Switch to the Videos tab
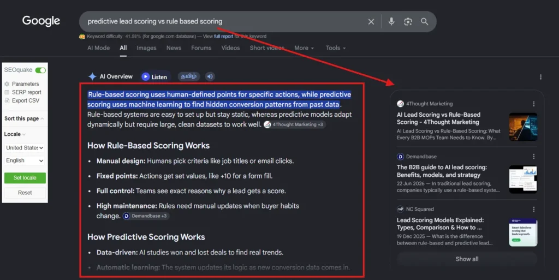559x280 pixels. pyautogui.click(x=230, y=47)
